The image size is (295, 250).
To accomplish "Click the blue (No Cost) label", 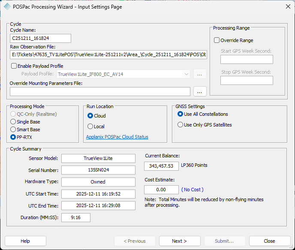I will 192,190.
